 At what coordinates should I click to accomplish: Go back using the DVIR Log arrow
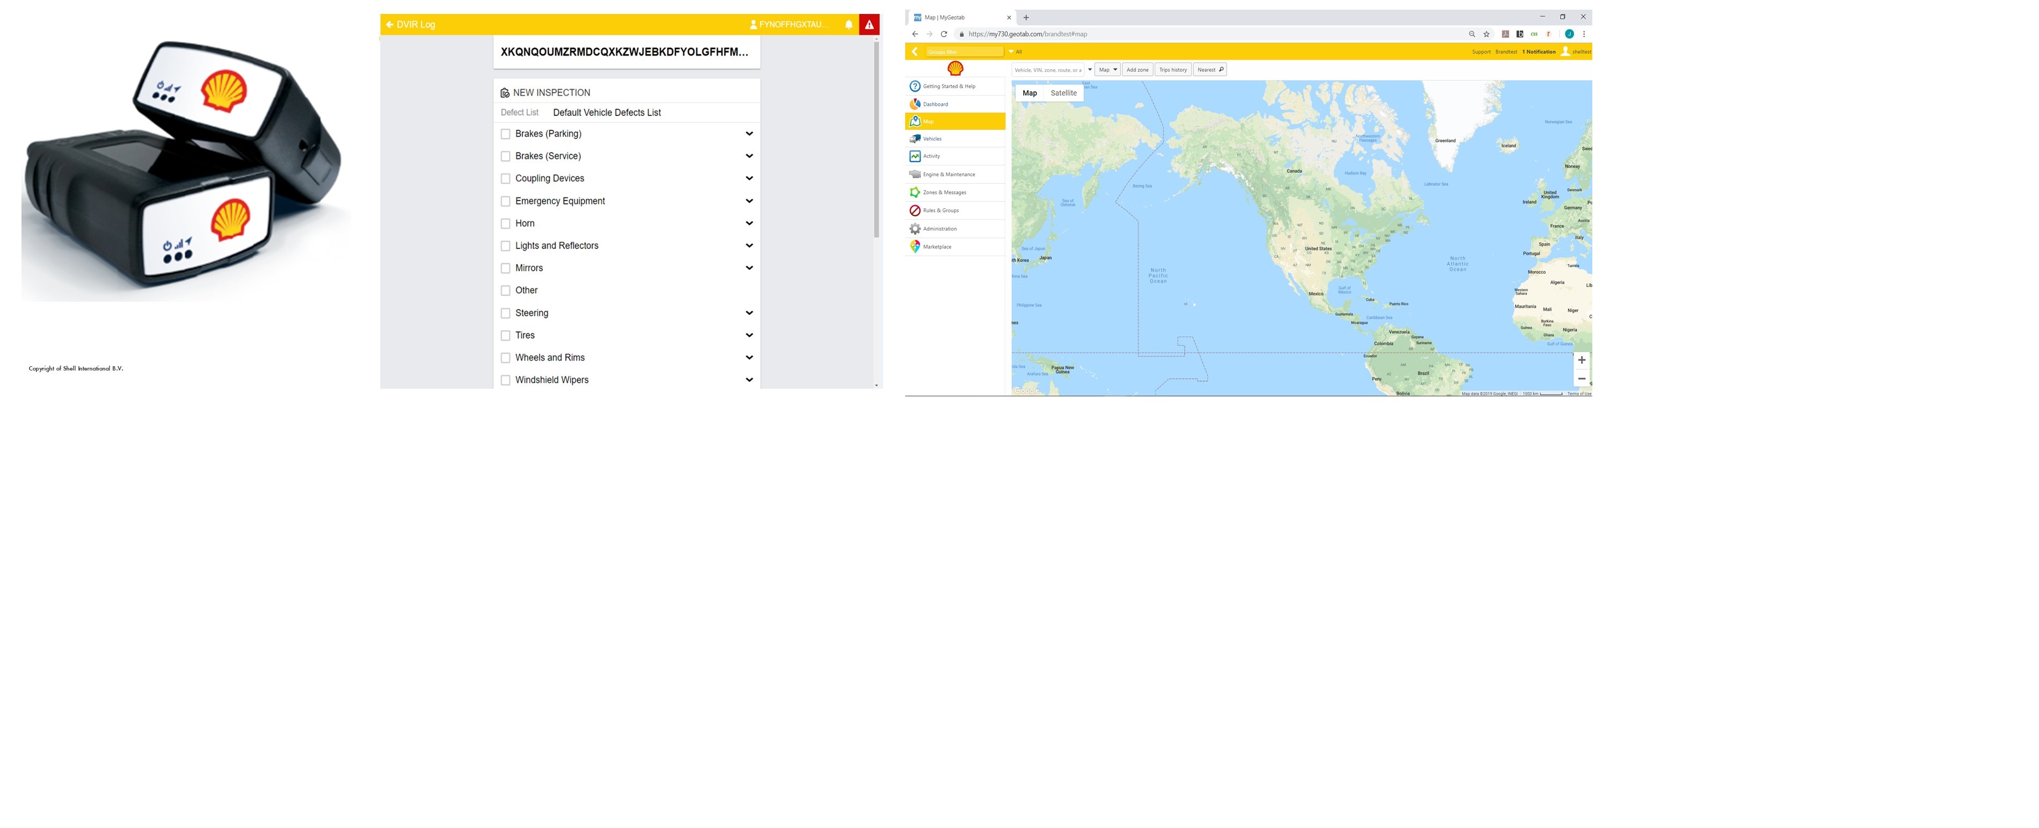pos(389,25)
